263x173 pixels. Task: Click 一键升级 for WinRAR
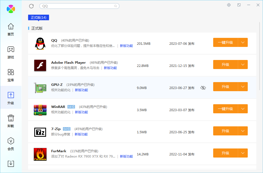[x=226, y=109]
